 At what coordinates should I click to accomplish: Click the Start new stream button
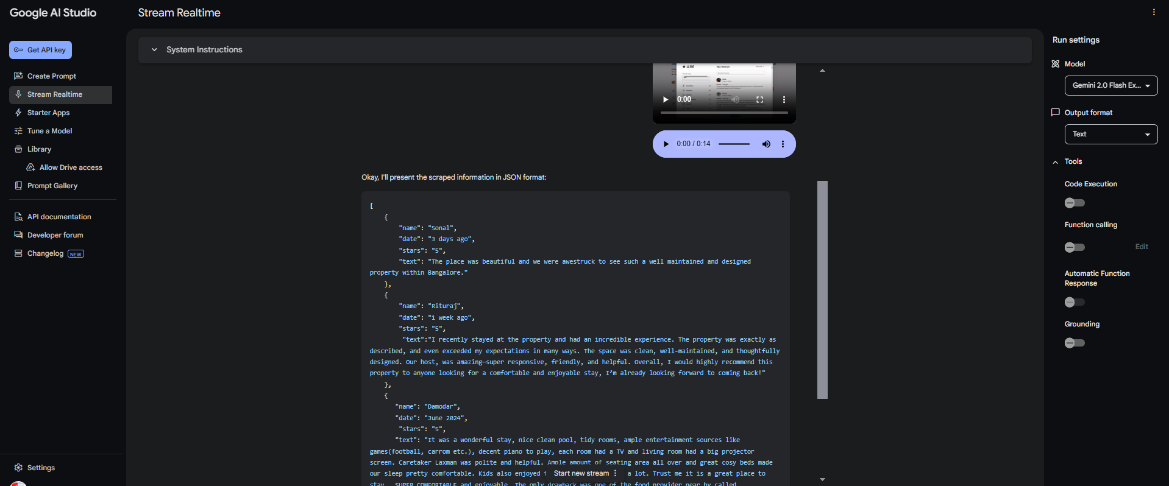tap(581, 473)
